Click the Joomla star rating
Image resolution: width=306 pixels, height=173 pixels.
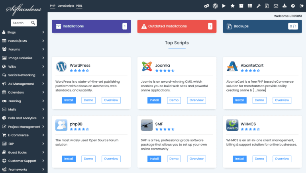coord(165,71)
